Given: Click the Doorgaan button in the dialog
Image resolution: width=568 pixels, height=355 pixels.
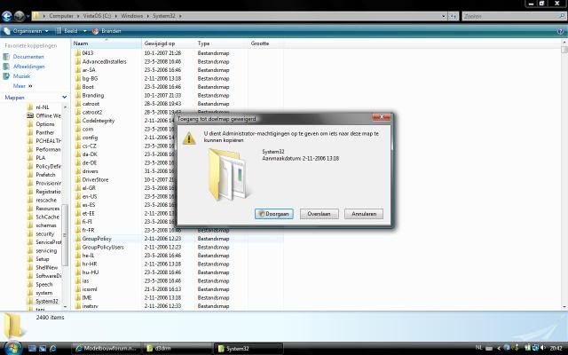Looking at the screenshot, I should 274,214.
